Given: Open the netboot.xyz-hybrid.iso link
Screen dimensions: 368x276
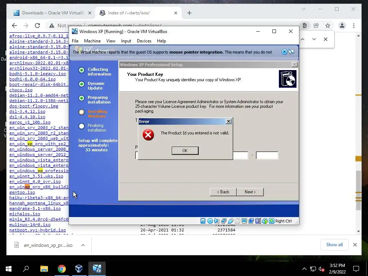Looking at the screenshot, I should pyautogui.click(x=37, y=230).
